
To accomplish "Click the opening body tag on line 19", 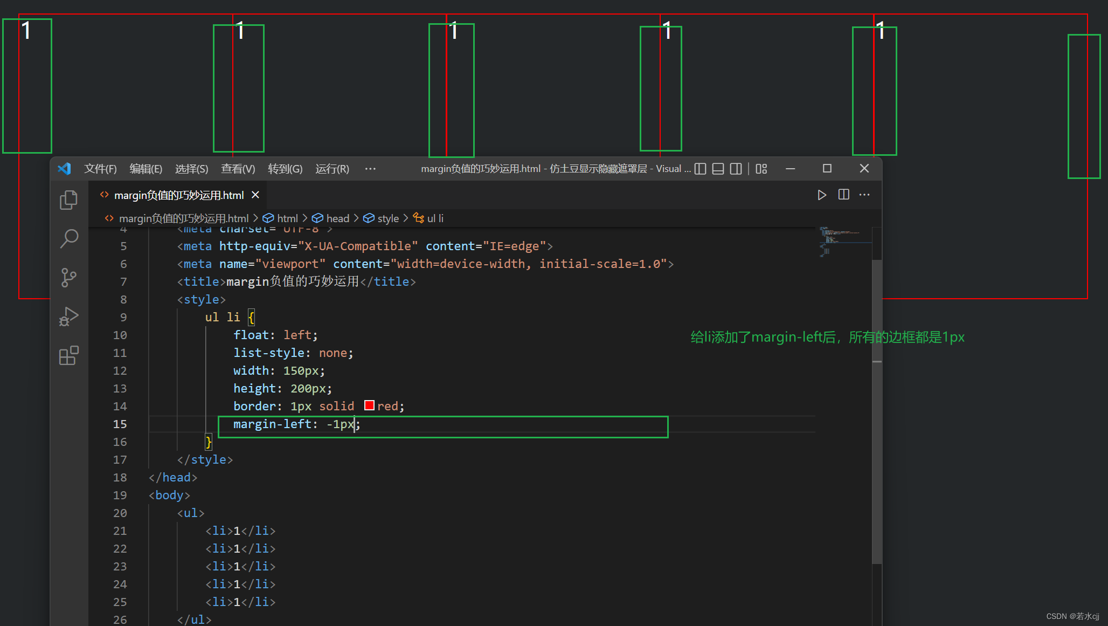I will coord(169,496).
